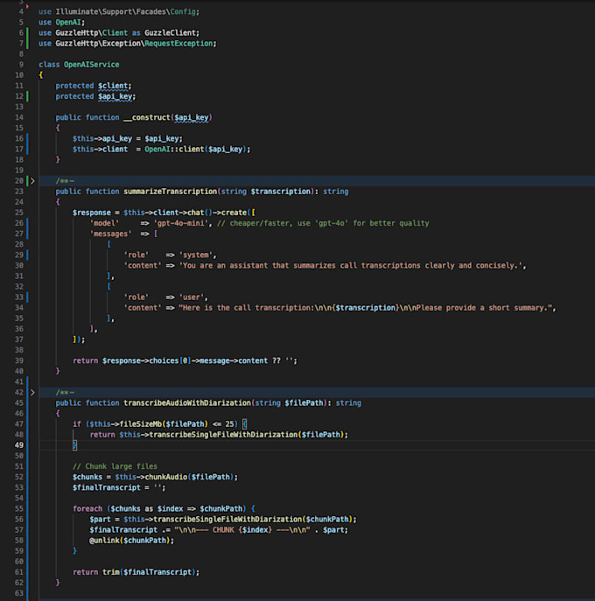This screenshot has width=595, height=601.
Task: Click line number 23 in the gutter
Action: click(19, 192)
